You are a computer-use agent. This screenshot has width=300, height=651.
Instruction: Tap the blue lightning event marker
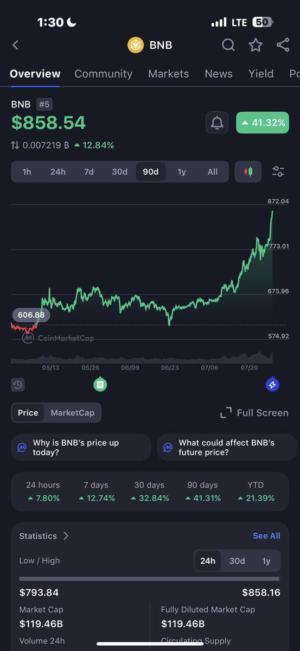[272, 385]
